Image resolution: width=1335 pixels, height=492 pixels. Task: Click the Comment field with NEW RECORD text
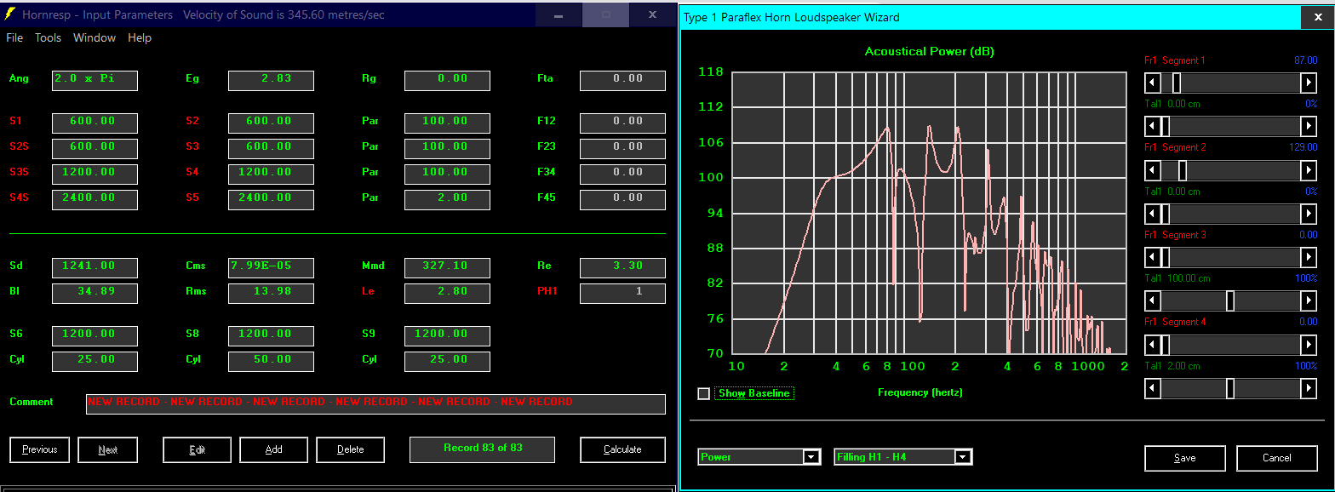[x=375, y=403]
